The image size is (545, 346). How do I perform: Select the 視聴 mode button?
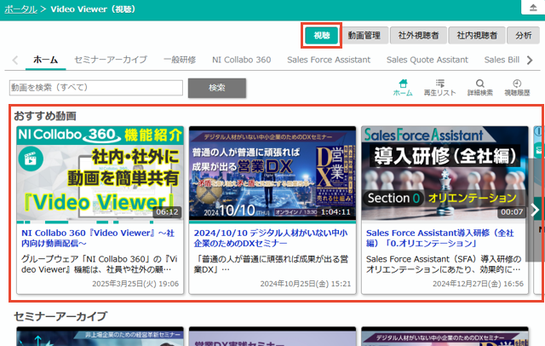tap(322, 36)
